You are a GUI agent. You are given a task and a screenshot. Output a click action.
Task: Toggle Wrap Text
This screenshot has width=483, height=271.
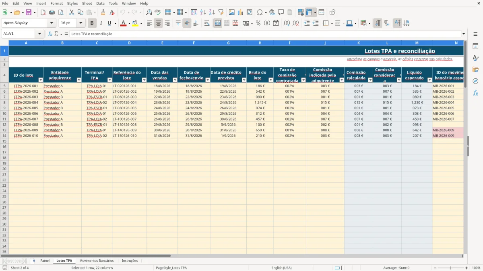click(x=207, y=23)
